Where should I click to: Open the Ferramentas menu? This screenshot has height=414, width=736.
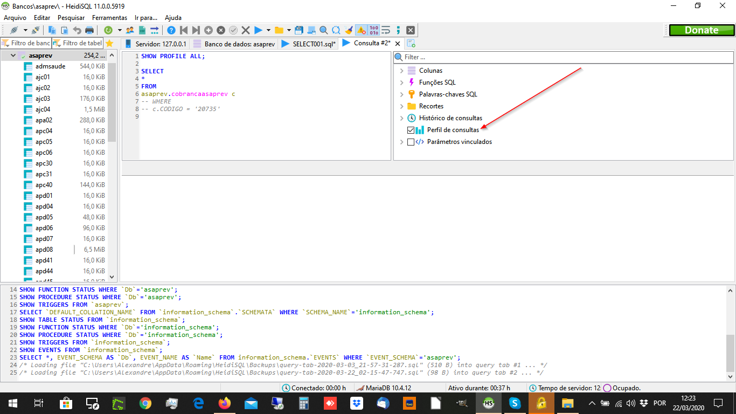click(109, 18)
